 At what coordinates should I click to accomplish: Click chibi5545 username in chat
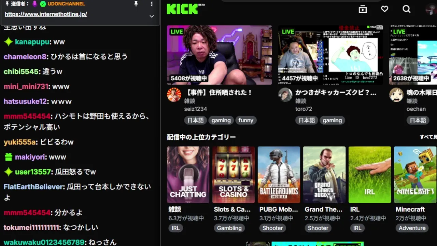[x=21, y=72]
